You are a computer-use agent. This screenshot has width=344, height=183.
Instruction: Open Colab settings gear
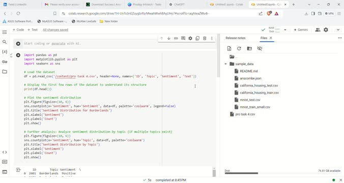(x=326, y=30)
